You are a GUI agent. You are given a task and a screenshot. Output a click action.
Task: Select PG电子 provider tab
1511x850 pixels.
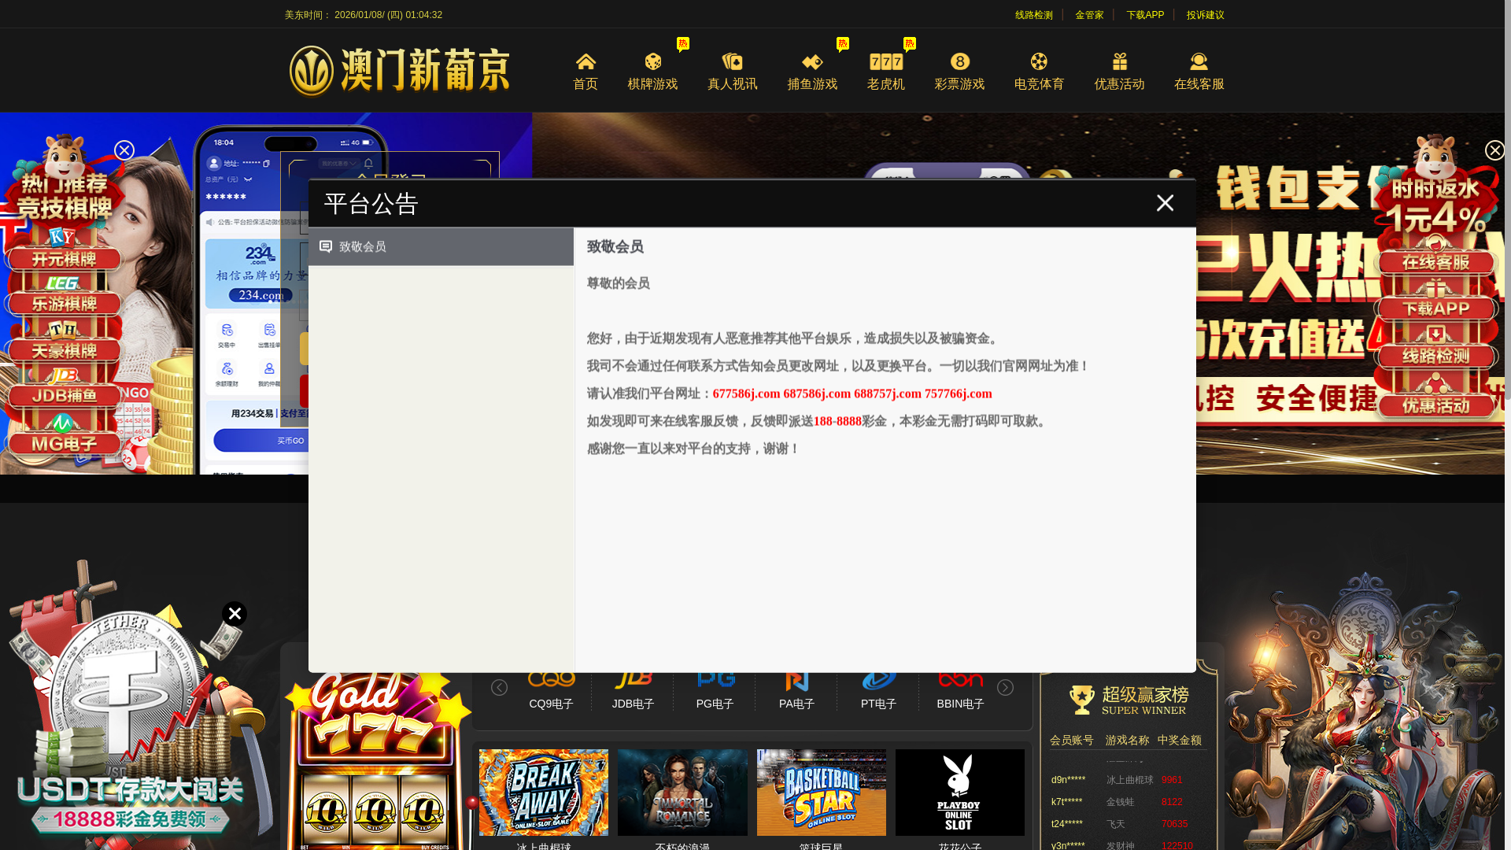[x=715, y=691]
